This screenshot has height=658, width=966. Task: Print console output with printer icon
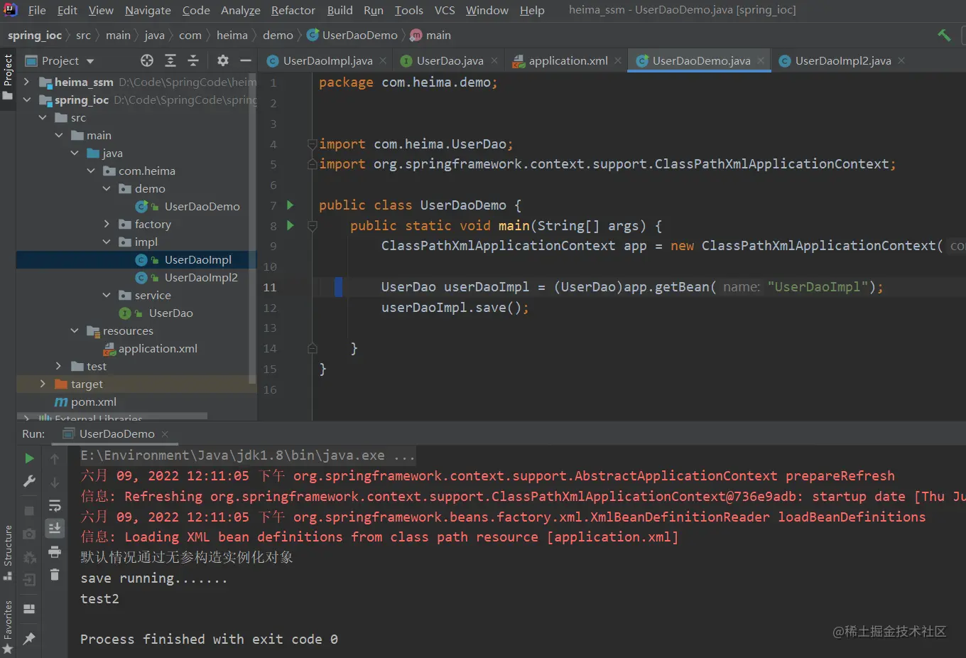[55, 551]
